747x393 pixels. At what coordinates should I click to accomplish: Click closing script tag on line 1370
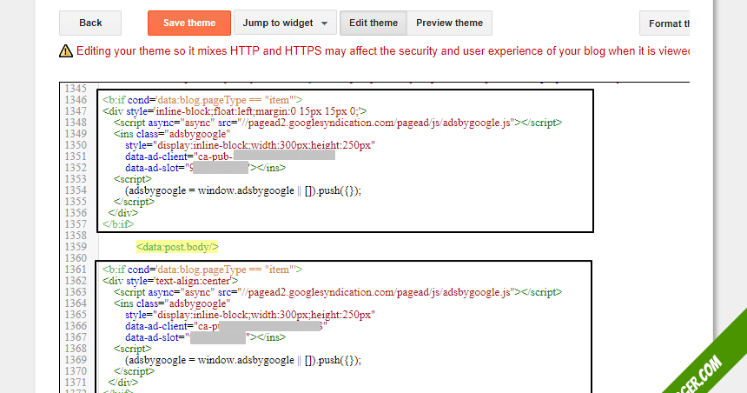coord(135,370)
